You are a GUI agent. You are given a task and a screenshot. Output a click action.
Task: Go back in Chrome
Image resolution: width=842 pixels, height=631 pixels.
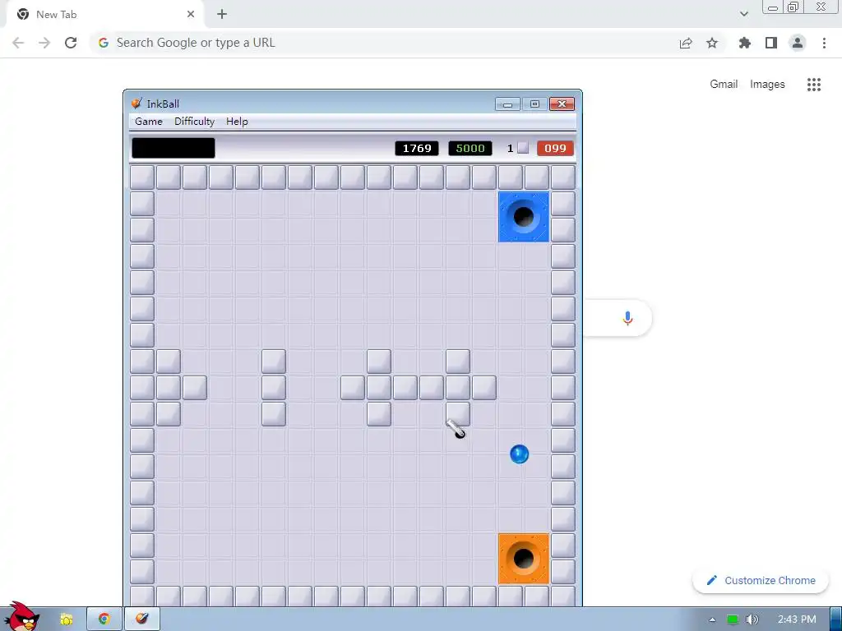pos(18,43)
